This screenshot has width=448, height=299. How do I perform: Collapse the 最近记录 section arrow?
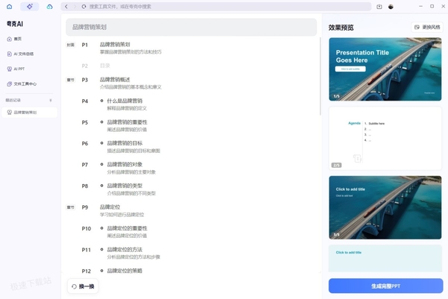(51, 101)
